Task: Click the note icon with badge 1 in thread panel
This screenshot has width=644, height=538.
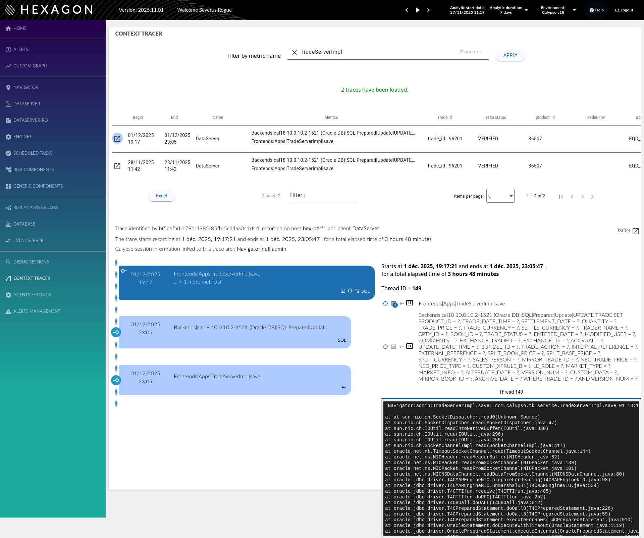Action: [394, 304]
